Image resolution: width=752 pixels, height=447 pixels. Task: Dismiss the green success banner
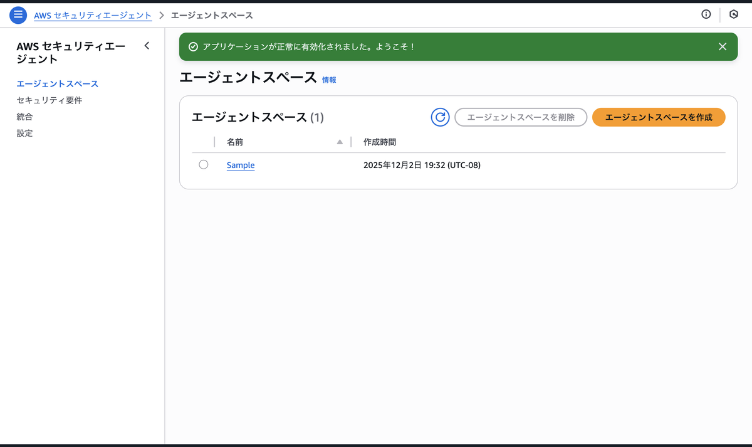coord(723,47)
